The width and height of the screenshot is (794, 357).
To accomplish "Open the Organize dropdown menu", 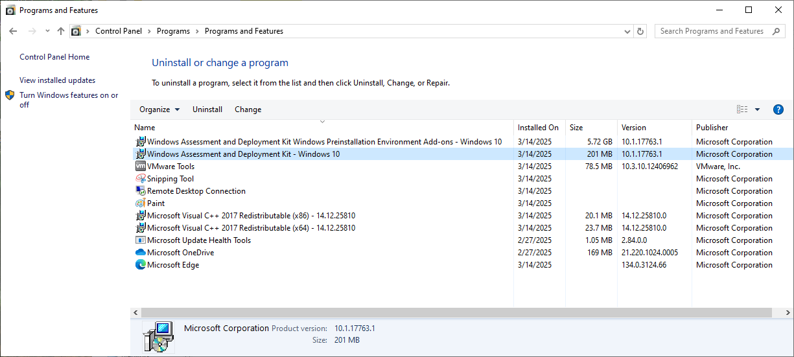I will (x=159, y=109).
